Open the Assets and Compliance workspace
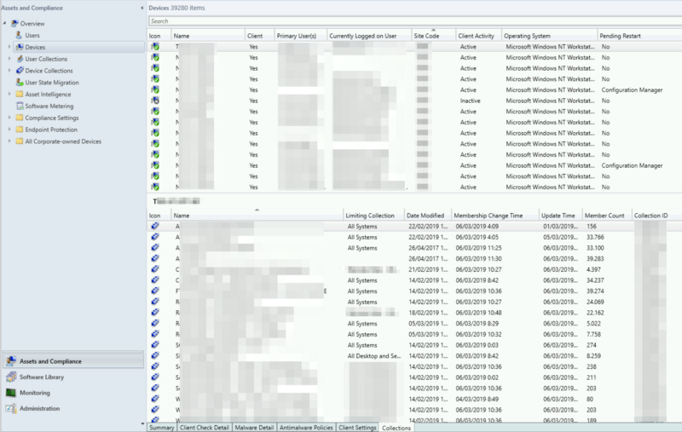The image size is (682, 432). [73, 361]
